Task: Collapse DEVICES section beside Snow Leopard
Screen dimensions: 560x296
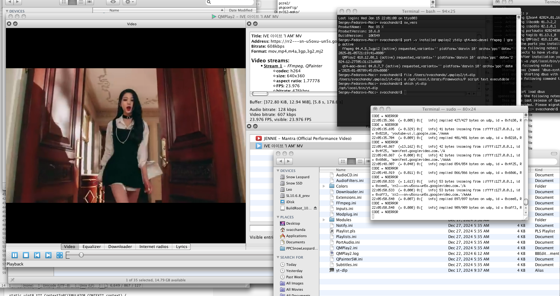Action: (278, 171)
